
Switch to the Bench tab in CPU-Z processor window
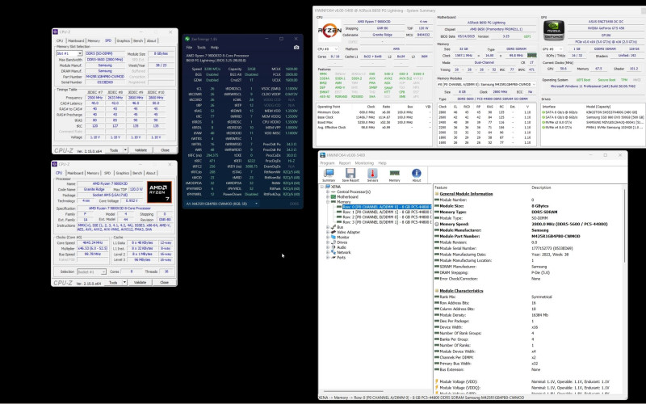click(x=137, y=173)
